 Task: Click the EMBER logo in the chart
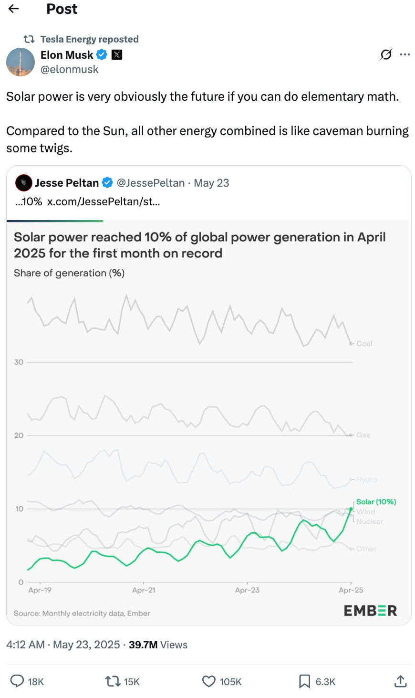(x=370, y=611)
